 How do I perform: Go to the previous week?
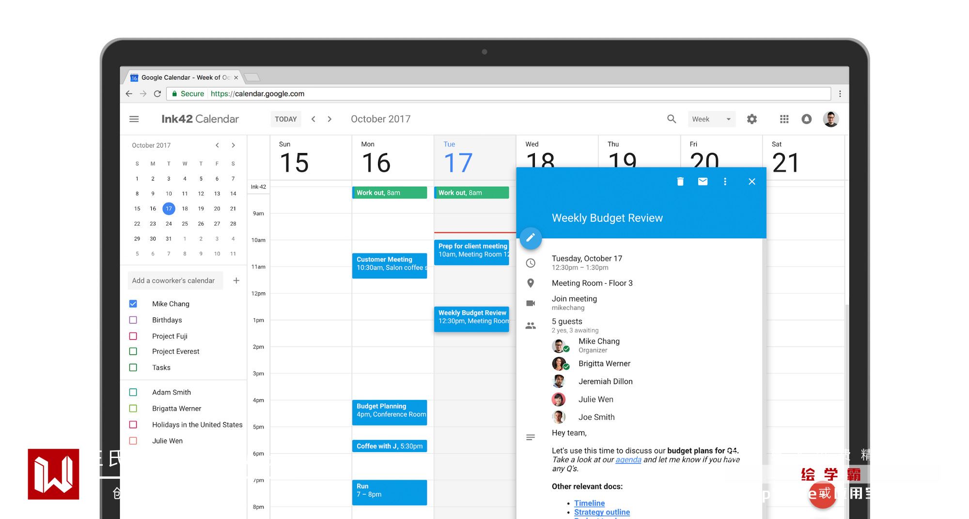pos(313,119)
